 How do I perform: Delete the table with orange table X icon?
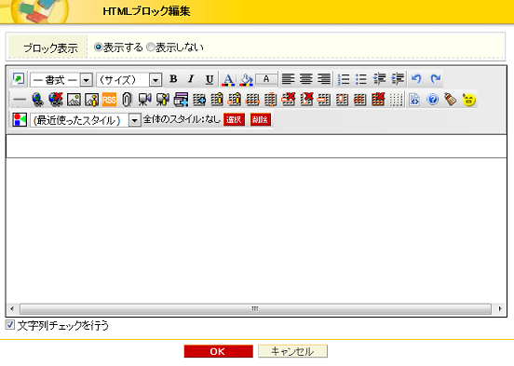click(x=378, y=100)
